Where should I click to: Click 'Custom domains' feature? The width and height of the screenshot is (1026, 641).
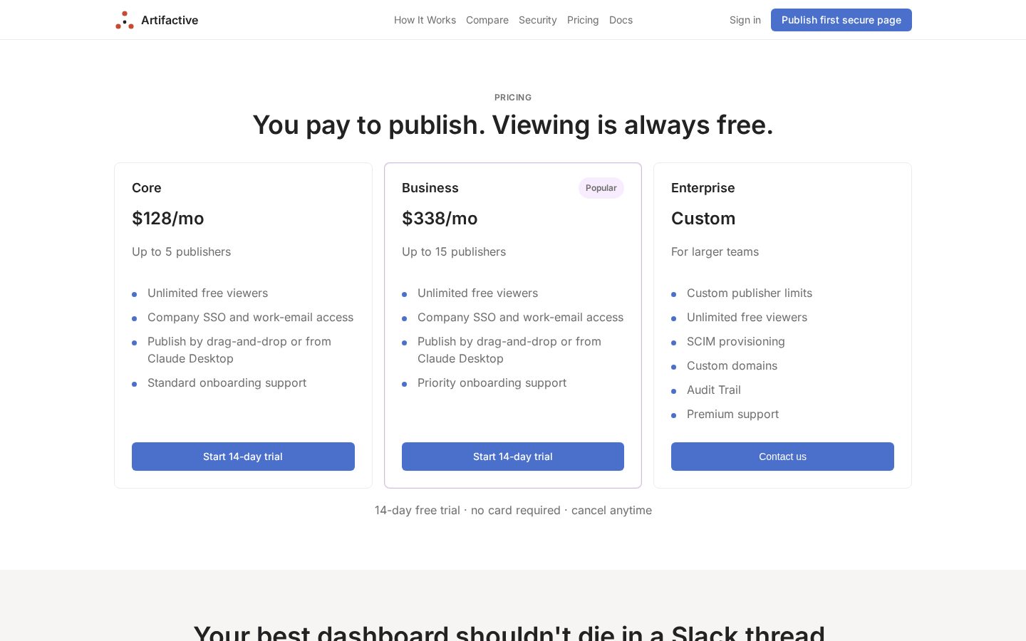click(732, 365)
